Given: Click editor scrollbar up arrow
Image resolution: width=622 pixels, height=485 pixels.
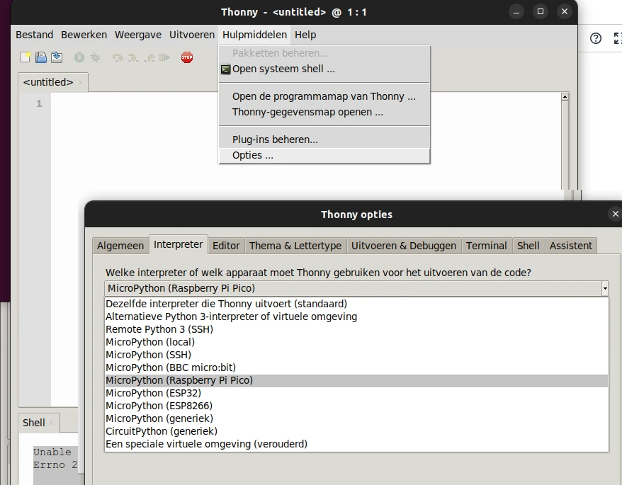Looking at the screenshot, I should click(x=565, y=96).
